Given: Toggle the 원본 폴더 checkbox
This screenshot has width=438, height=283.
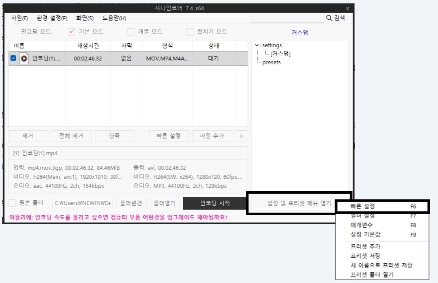Looking at the screenshot, I should (12, 203).
